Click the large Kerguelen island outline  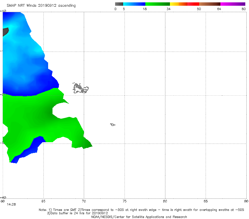pos(80,88)
